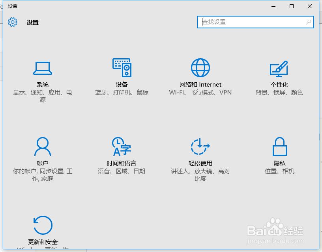The image size is (322, 252).
Task: Click the 设备 category title
Action: tap(122, 84)
